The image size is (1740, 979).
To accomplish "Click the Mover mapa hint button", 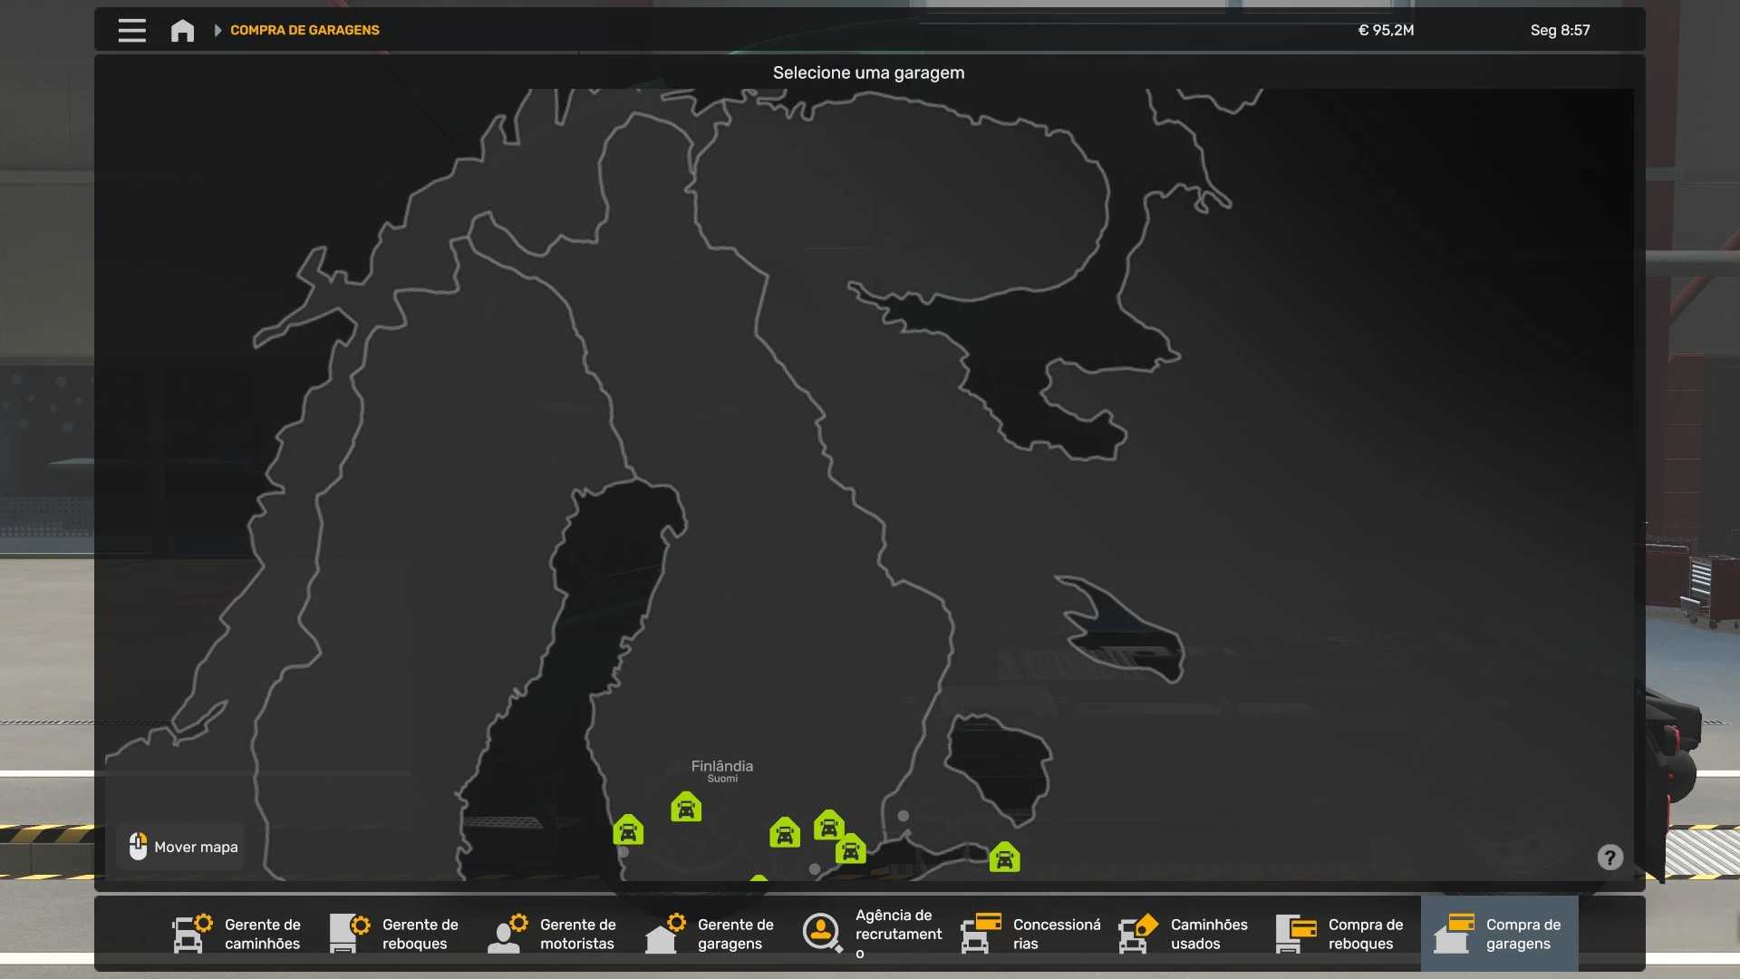I will (183, 847).
